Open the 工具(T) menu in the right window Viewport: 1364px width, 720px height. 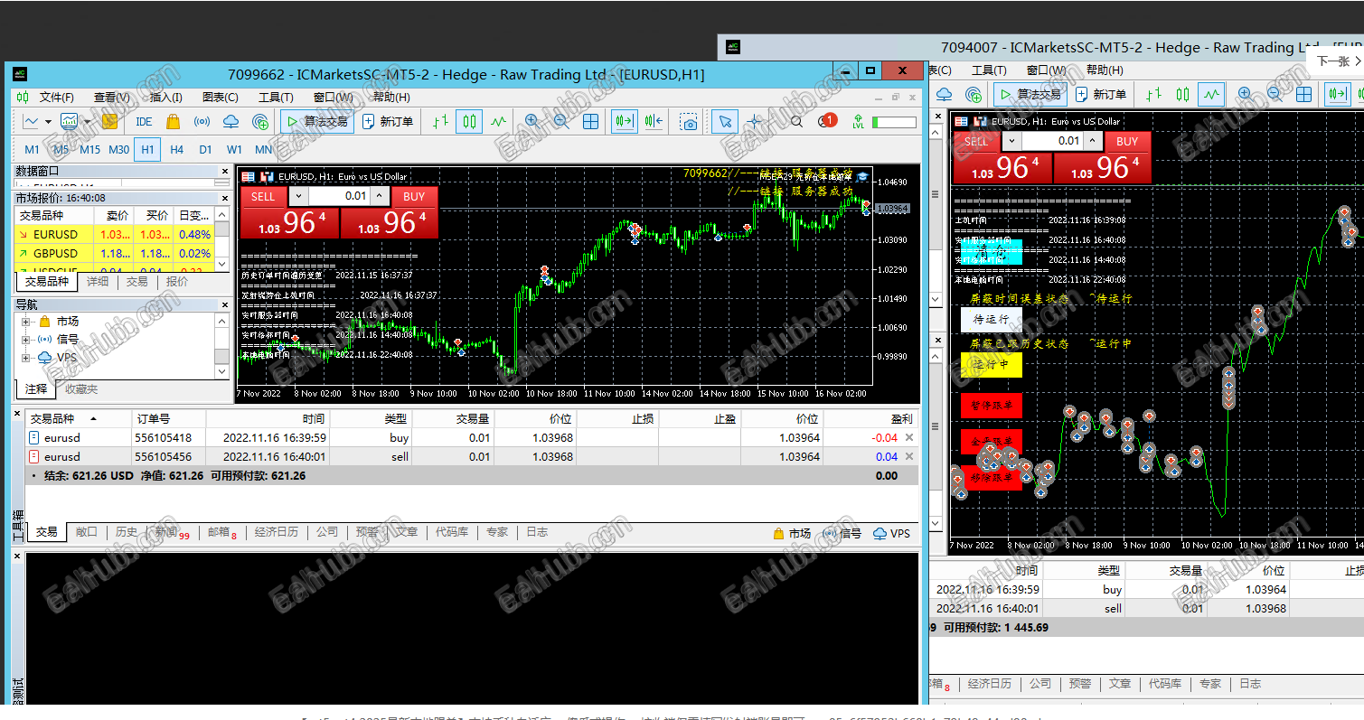(x=989, y=70)
